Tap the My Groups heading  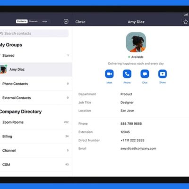pyautogui.click(x=11, y=45)
